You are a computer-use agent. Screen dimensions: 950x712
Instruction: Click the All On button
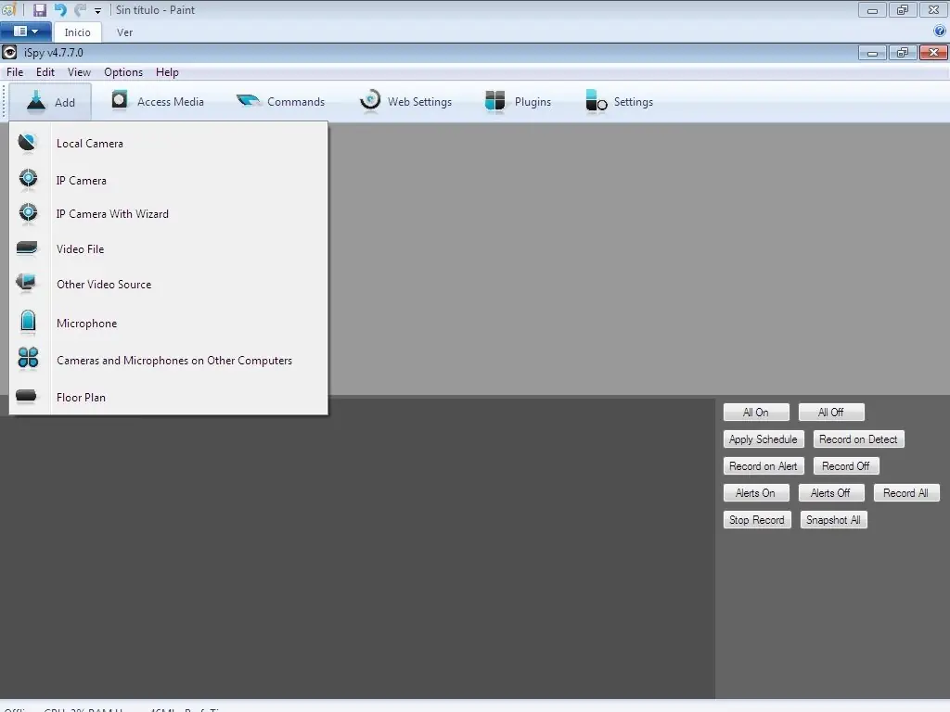756,413
